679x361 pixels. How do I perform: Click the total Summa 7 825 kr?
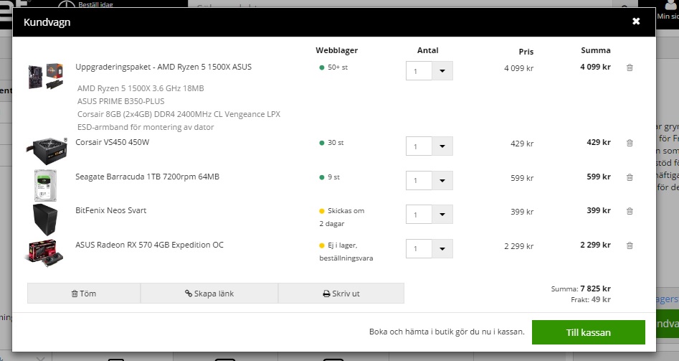click(x=581, y=289)
